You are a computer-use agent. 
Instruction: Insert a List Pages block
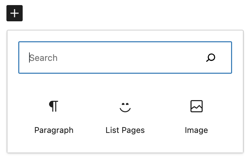coord(125,117)
